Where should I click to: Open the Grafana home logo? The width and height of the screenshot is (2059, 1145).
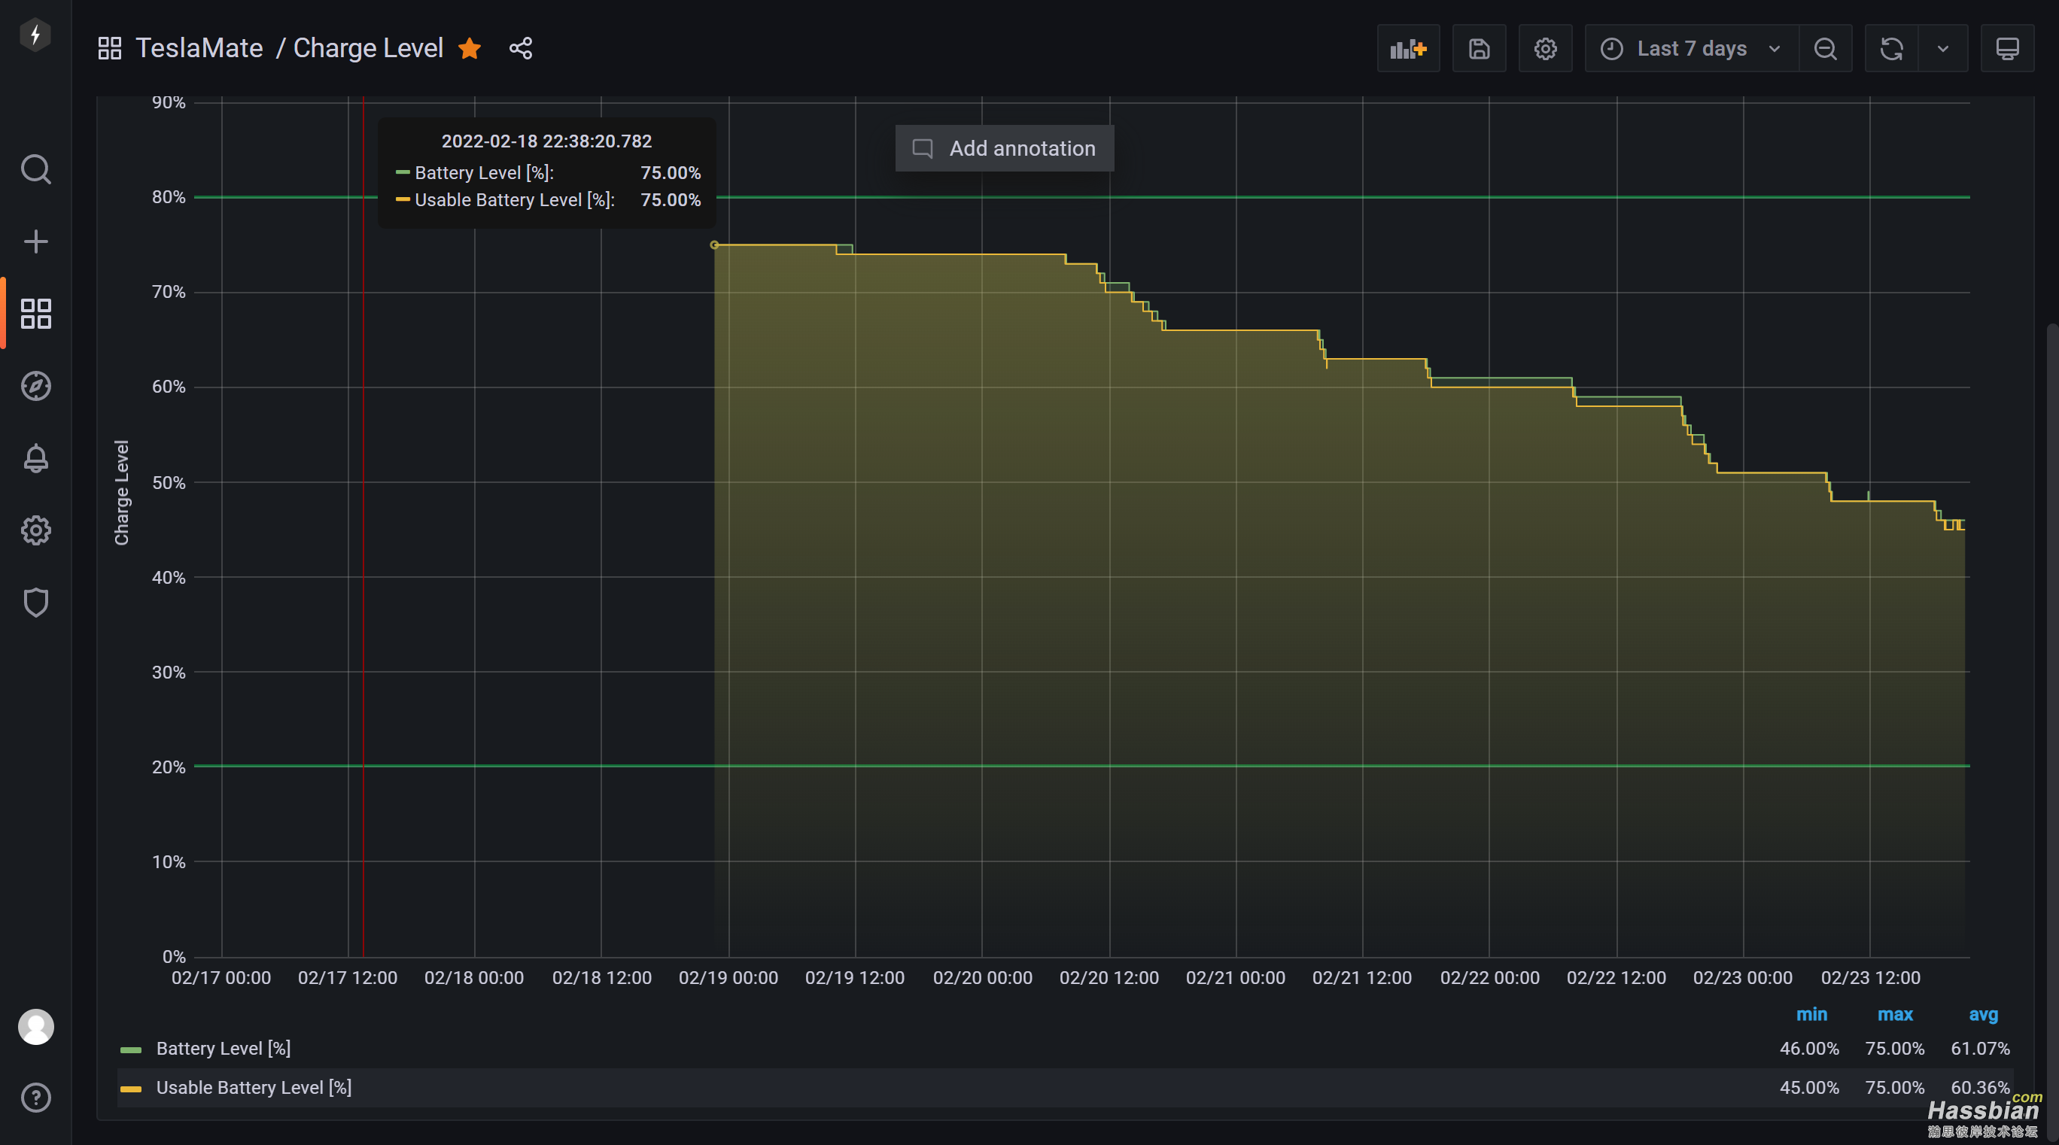coord(35,35)
